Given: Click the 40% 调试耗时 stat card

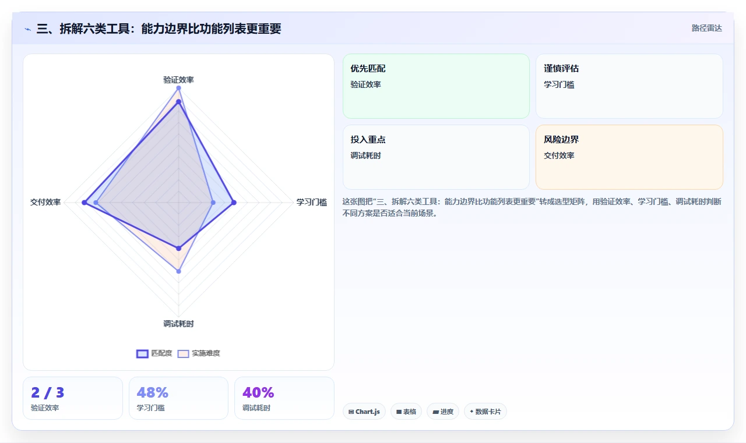Looking at the screenshot, I should tap(284, 398).
